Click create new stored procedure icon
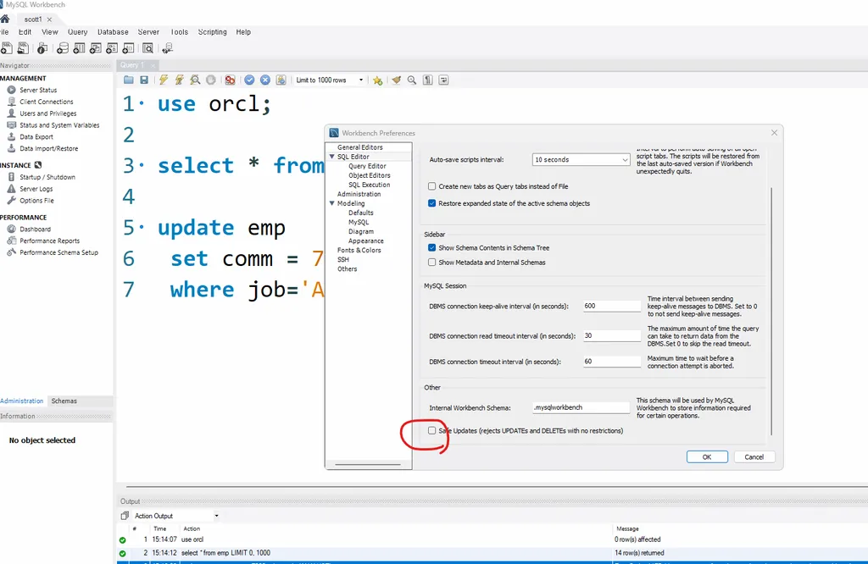868x564 pixels. pyautogui.click(x=112, y=48)
